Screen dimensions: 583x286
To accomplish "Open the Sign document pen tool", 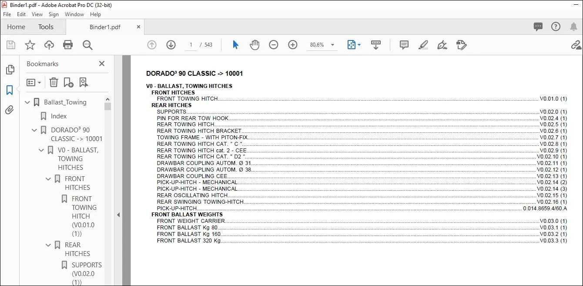I will [x=442, y=45].
